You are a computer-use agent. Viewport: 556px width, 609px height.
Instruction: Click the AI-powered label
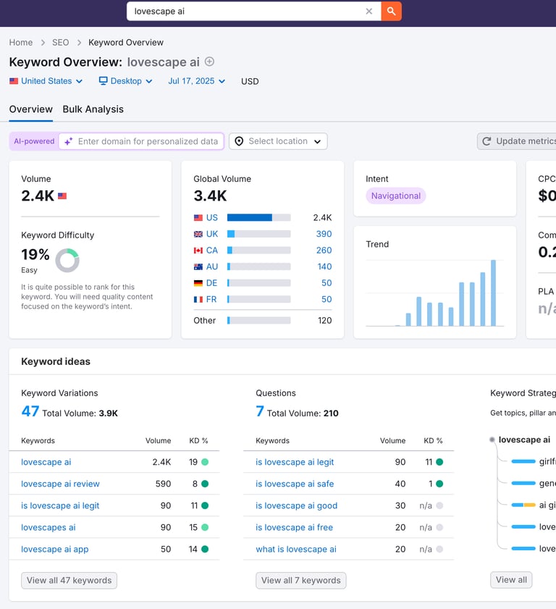click(x=34, y=141)
